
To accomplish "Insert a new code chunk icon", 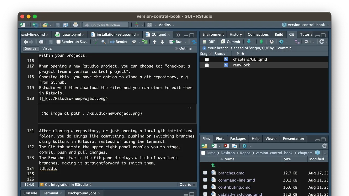I will pyautogui.click(x=145, y=42).
